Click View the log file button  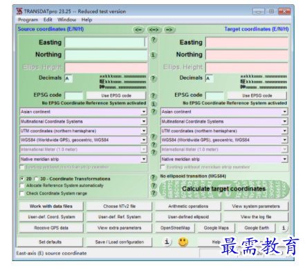coord(256,217)
